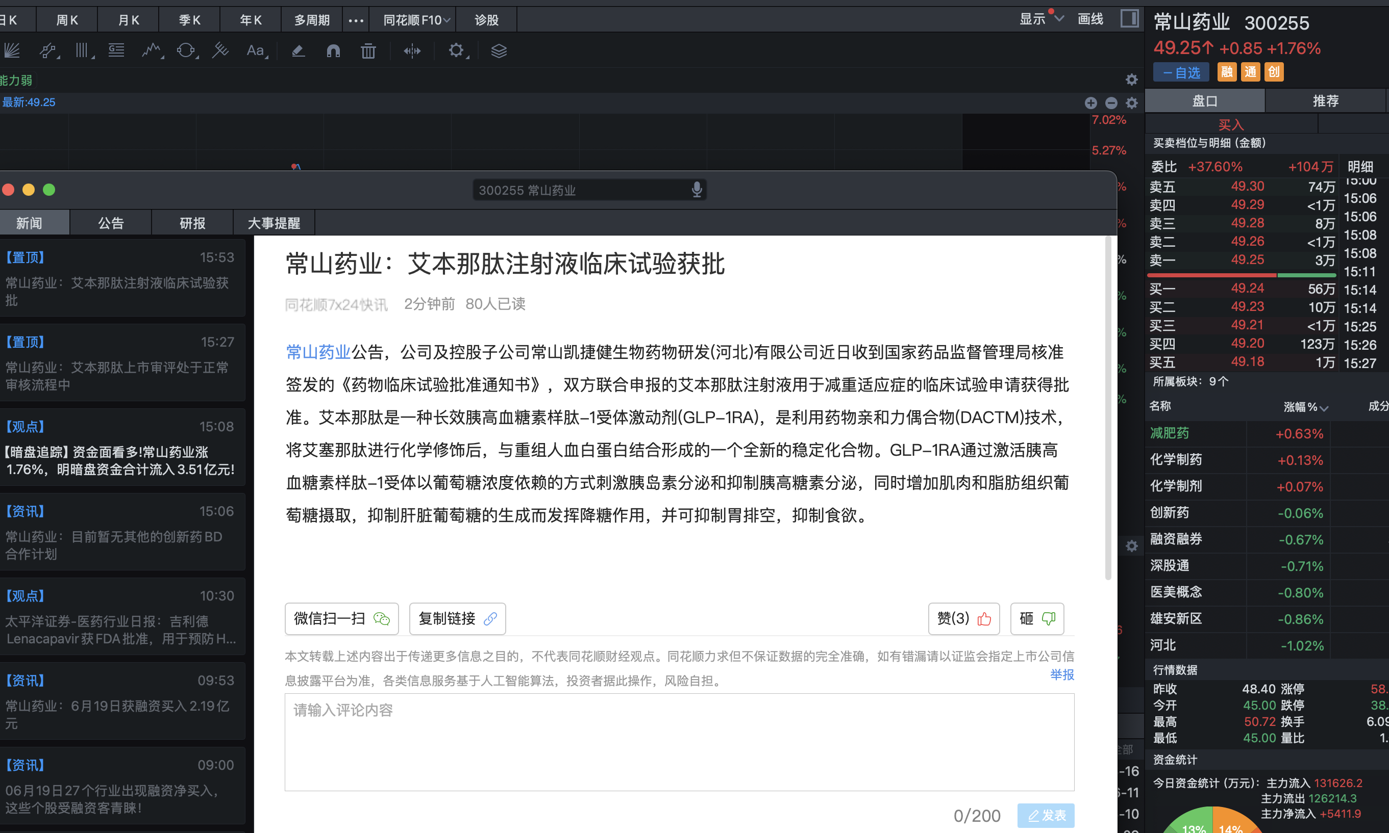Viewport: 1389px width, 833px height.
Task: Select the vertical period lines tool
Action: (x=84, y=51)
